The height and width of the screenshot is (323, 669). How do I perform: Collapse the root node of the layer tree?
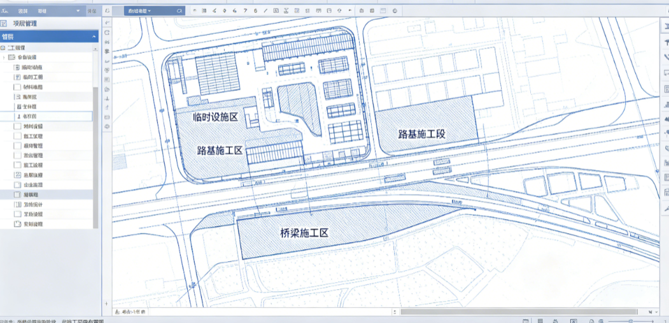click(3, 47)
